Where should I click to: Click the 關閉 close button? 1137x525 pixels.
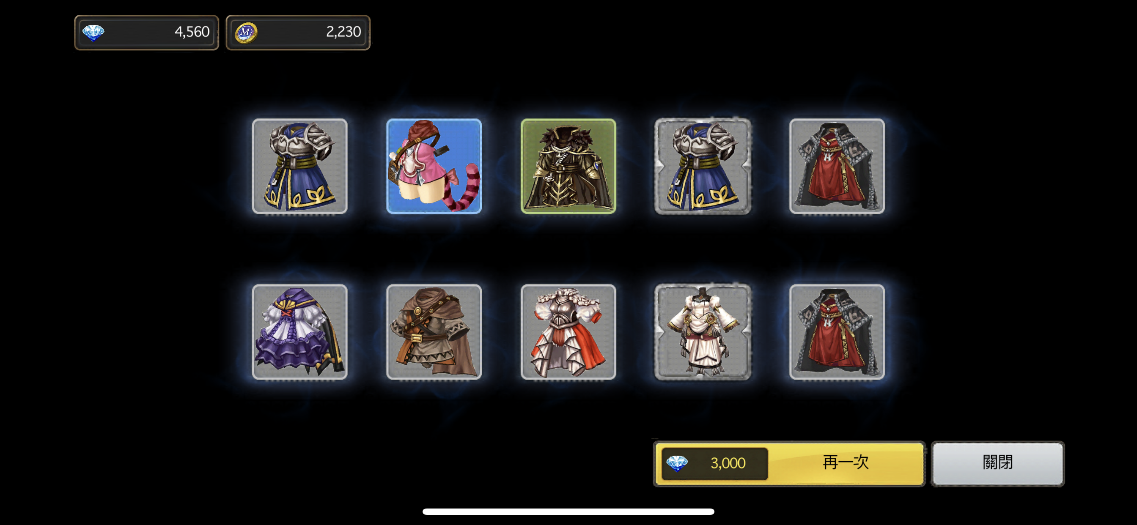[x=997, y=463]
